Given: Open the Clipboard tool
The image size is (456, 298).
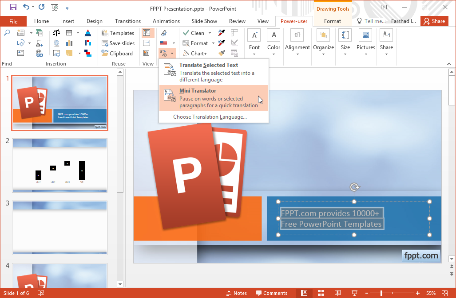Looking at the screenshot, I should pos(118,53).
